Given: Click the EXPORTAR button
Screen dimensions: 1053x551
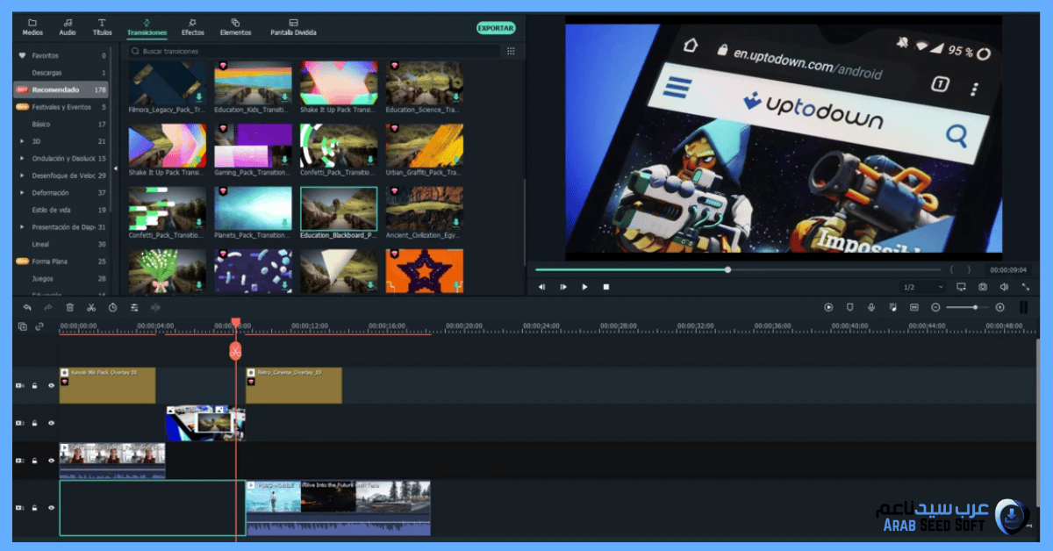Looking at the screenshot, I should (496, 28).
